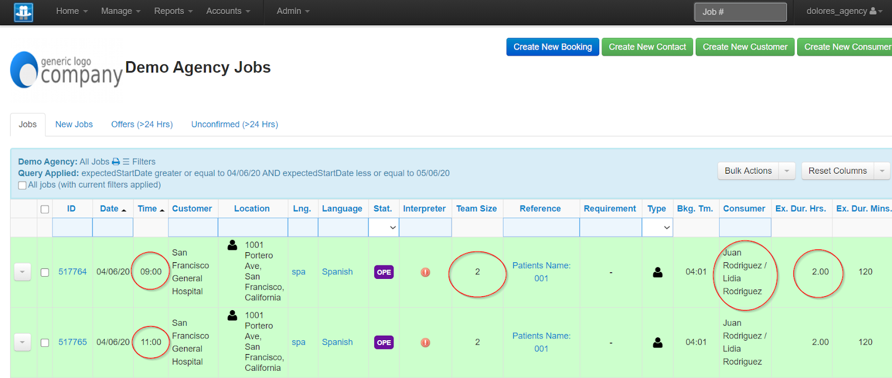The width and height of the screenshot is (892, 378).
Task: Check the select-all checkbox in table header
Action: [45, 209]
